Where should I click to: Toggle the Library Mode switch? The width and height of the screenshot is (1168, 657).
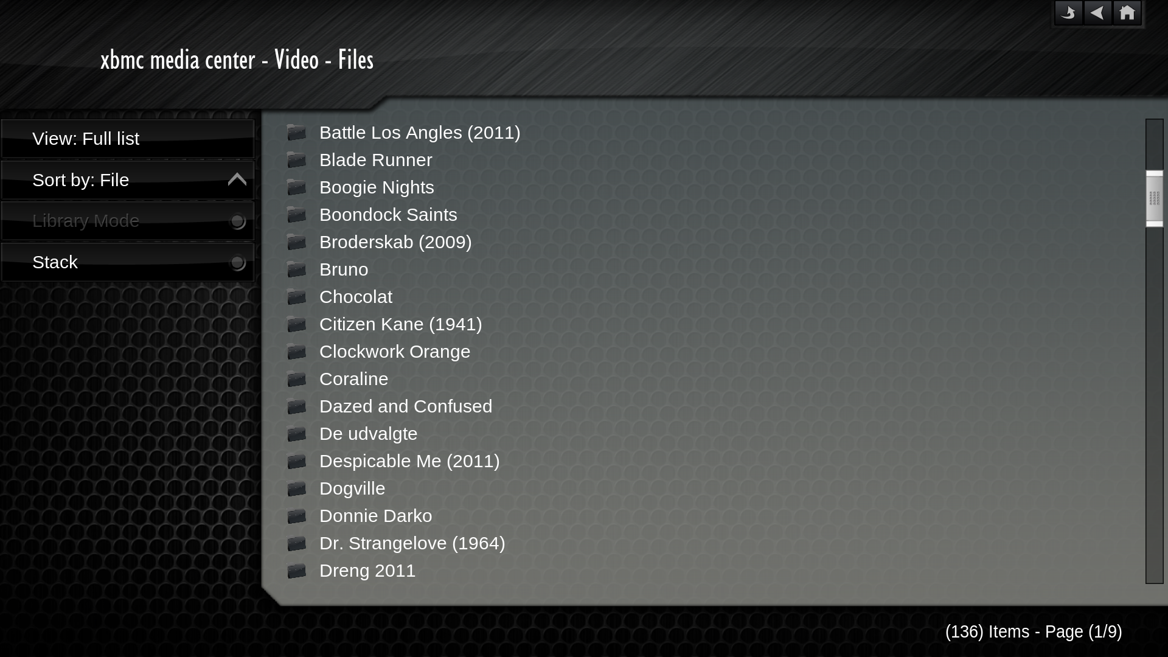(x=237, y=221)
